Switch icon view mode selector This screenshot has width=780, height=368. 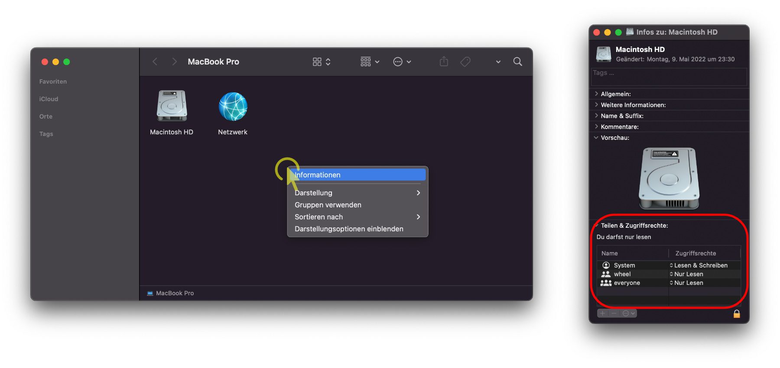[322, 62]
